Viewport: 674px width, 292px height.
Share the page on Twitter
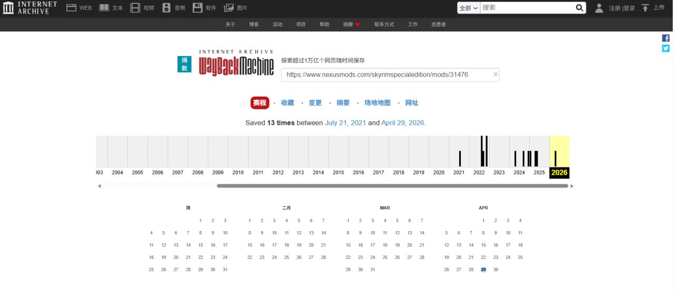coord(666,48)
